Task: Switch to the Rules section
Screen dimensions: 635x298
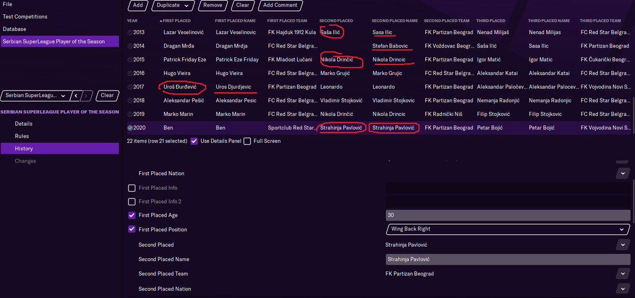Action: click(22, 136)
